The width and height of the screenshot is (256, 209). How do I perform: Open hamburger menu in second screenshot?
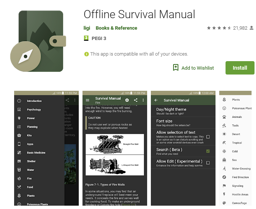88,100
